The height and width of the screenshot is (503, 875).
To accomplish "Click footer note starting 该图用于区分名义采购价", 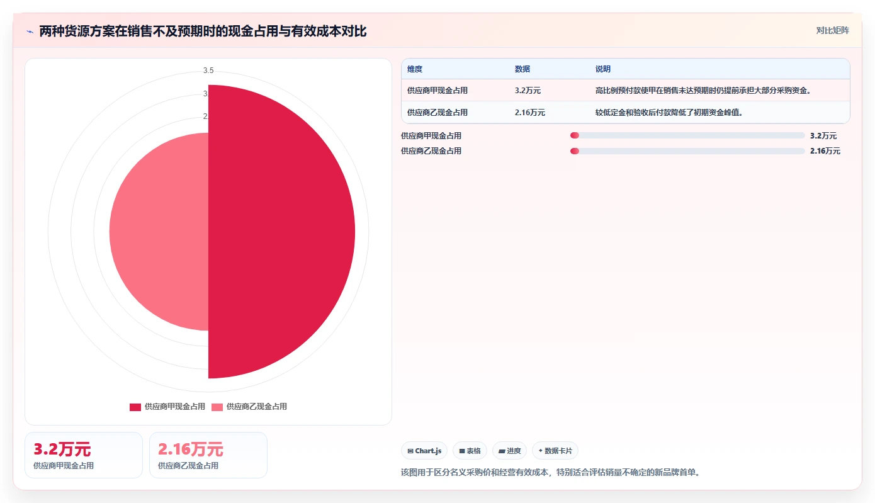I will coord(550,472).
